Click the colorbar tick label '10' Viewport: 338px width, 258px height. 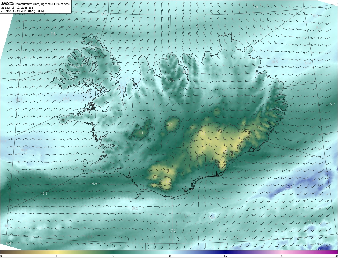pos(169,256)
